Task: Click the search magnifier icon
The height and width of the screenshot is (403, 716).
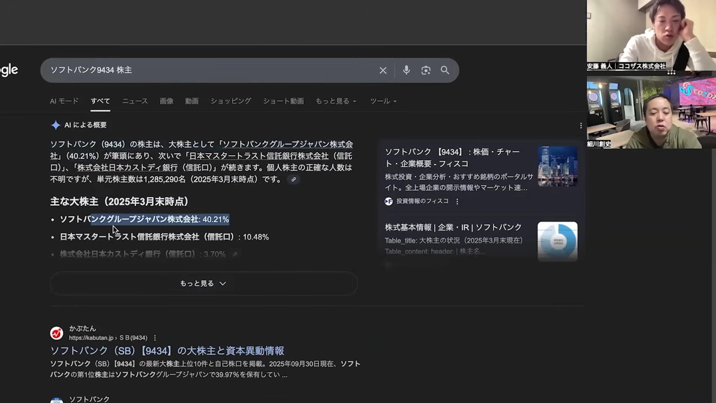Action: 445,70
